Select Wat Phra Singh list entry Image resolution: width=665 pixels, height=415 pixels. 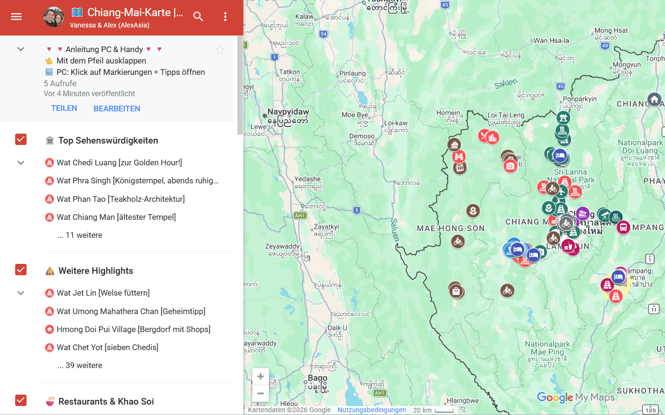[138, 180]
